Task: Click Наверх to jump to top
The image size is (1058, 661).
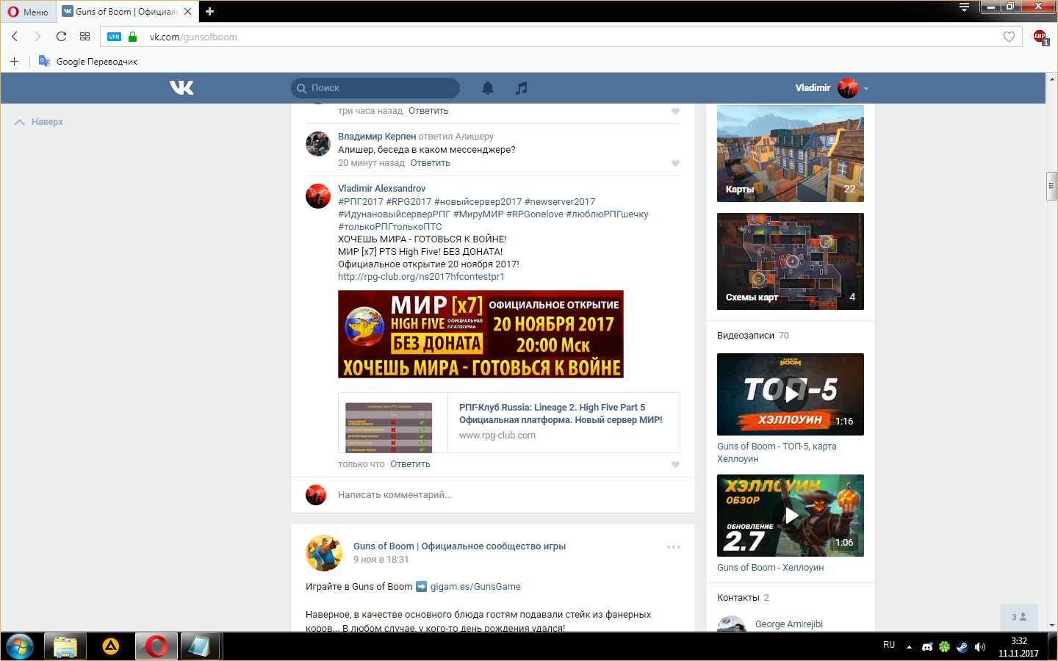Action: point(39,122)
